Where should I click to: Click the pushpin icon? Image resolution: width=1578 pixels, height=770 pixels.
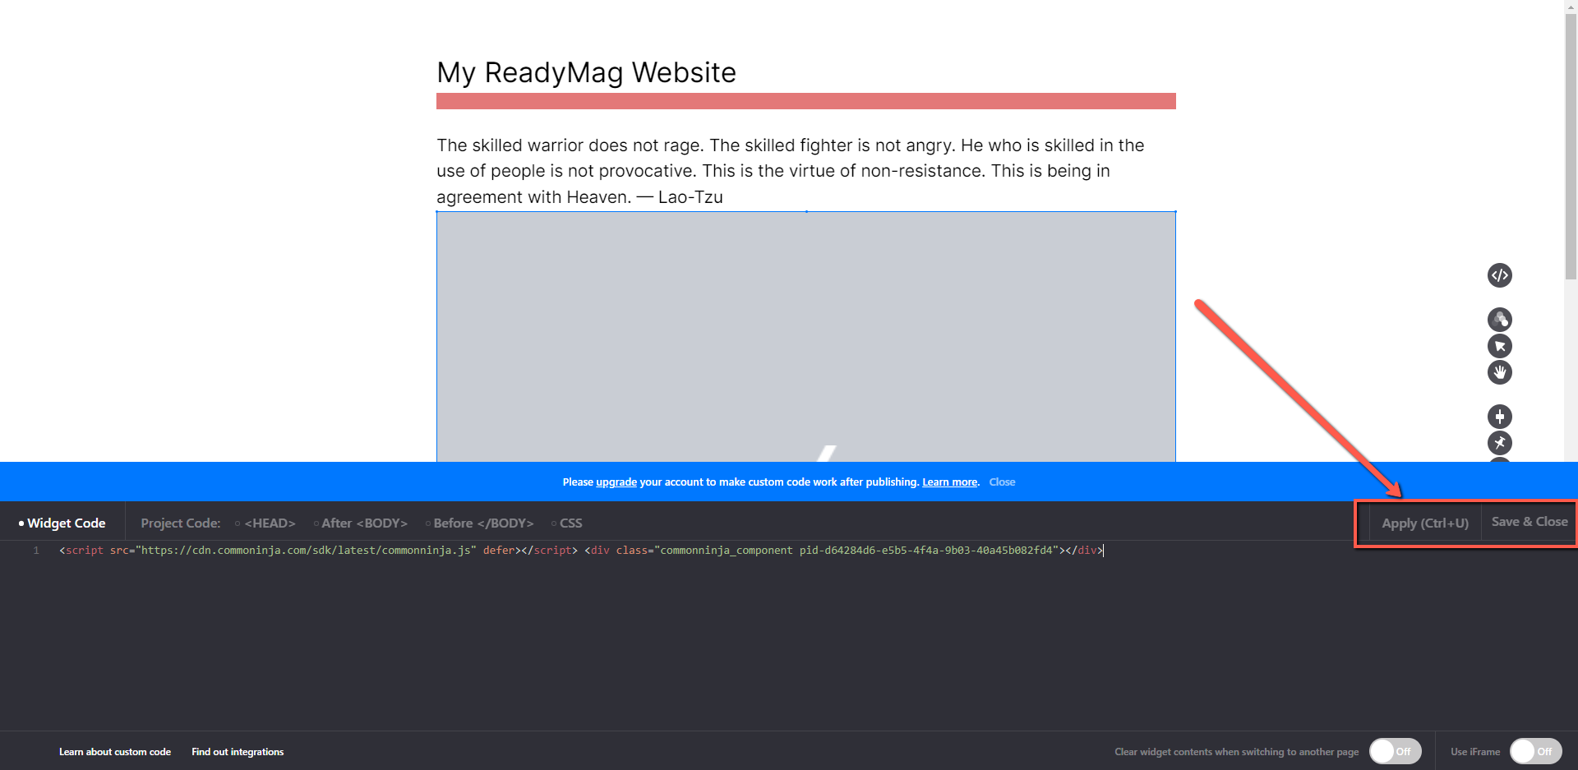coord(1499,443)
